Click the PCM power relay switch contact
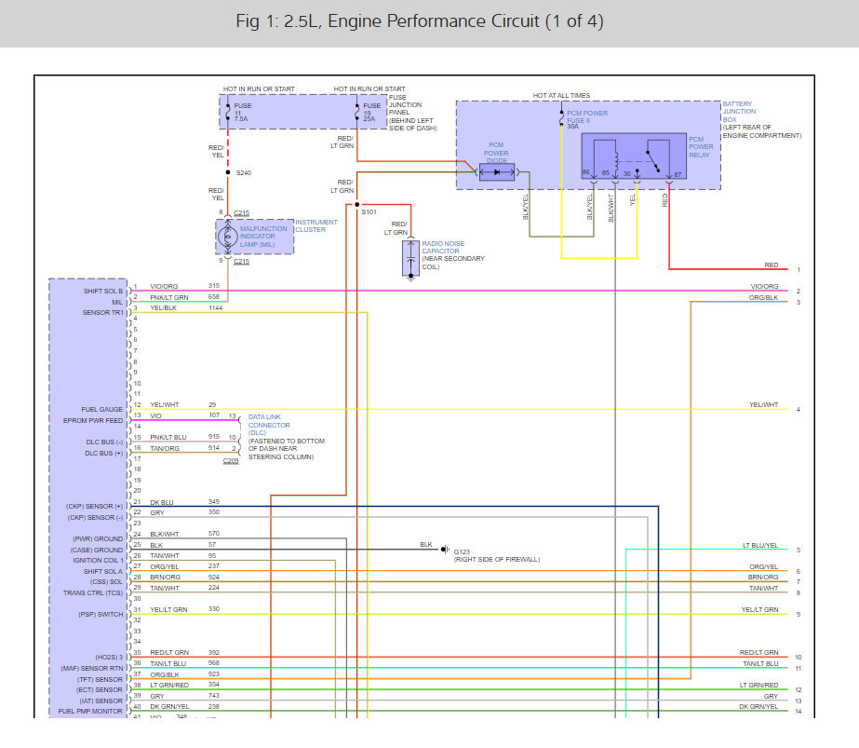 click(653, 160)
